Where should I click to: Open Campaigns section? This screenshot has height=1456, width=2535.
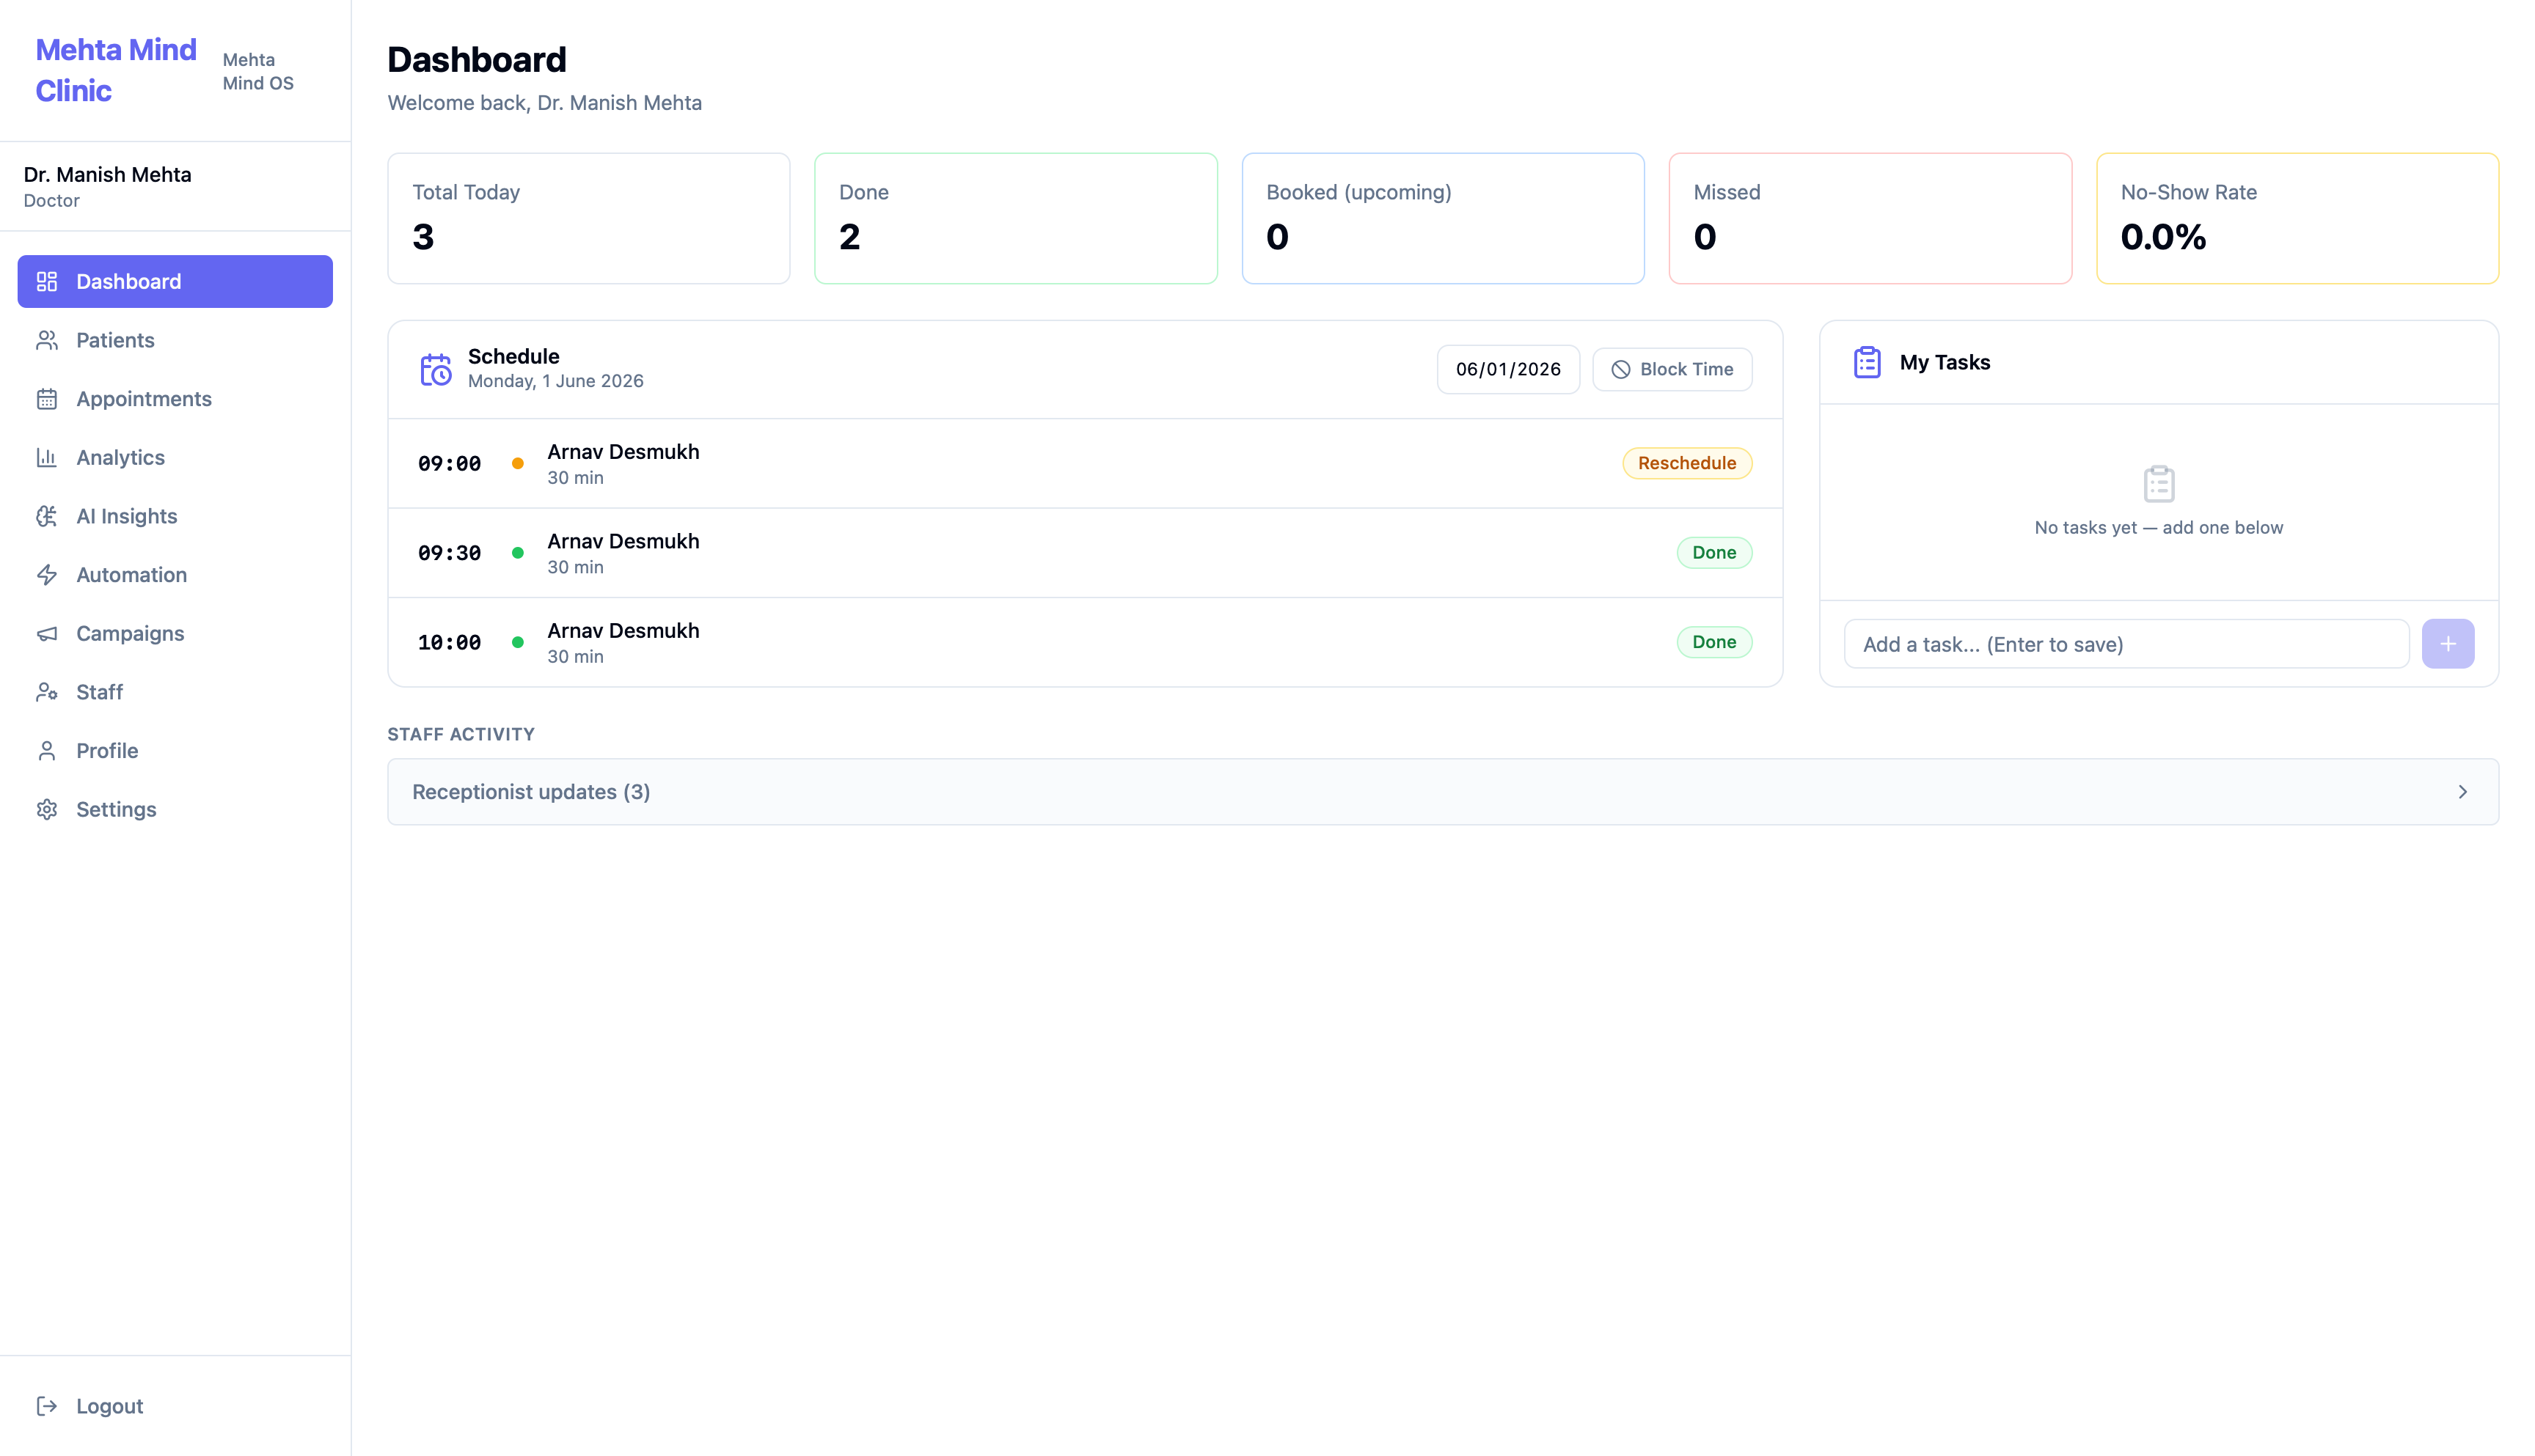point(175,633)
